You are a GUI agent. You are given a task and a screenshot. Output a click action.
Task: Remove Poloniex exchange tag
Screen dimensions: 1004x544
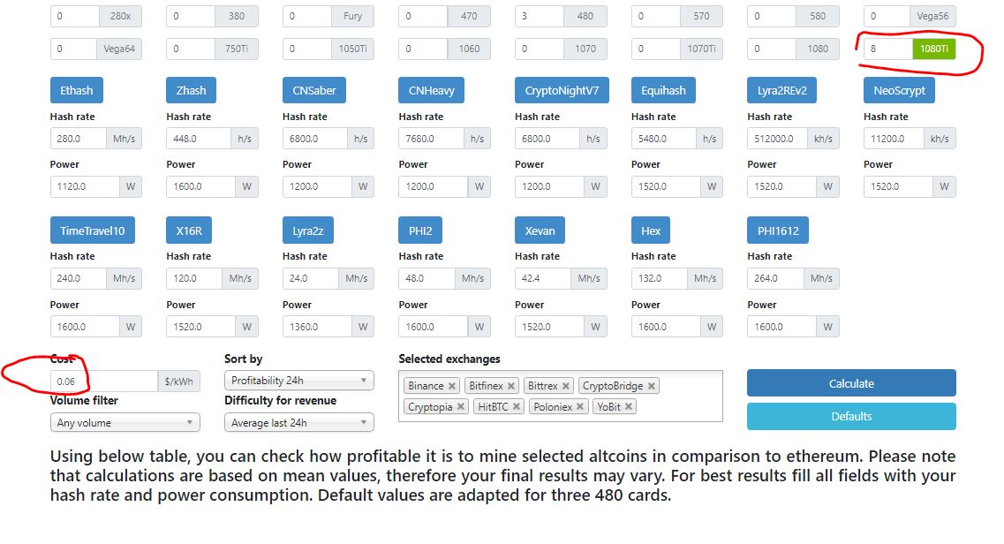click(580, 407)
